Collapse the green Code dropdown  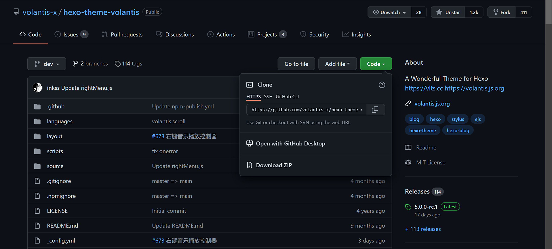[x=376, y=64]
